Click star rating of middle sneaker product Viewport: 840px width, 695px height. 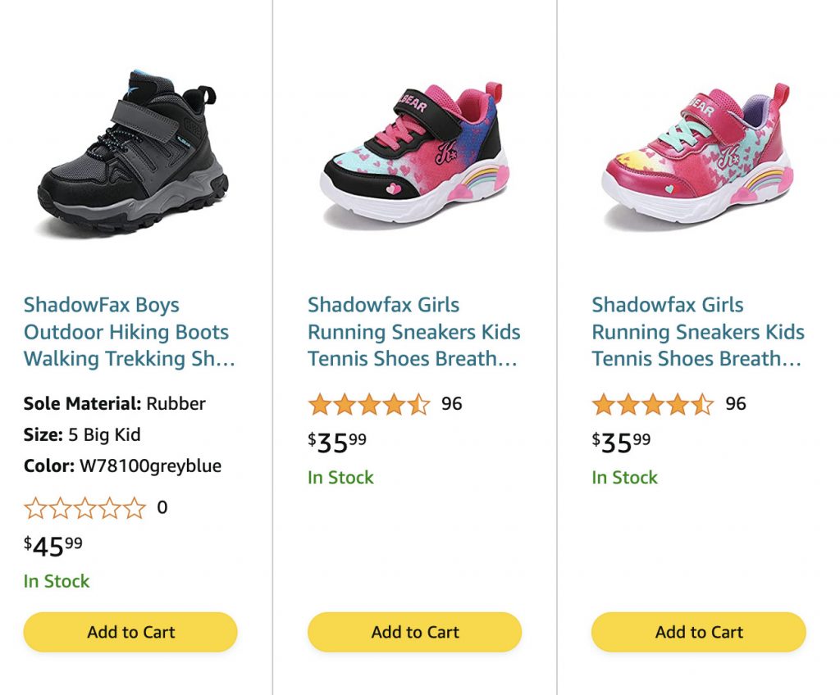(368, 404)
